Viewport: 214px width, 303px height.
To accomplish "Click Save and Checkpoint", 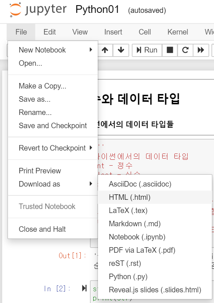I will point(53,126).
